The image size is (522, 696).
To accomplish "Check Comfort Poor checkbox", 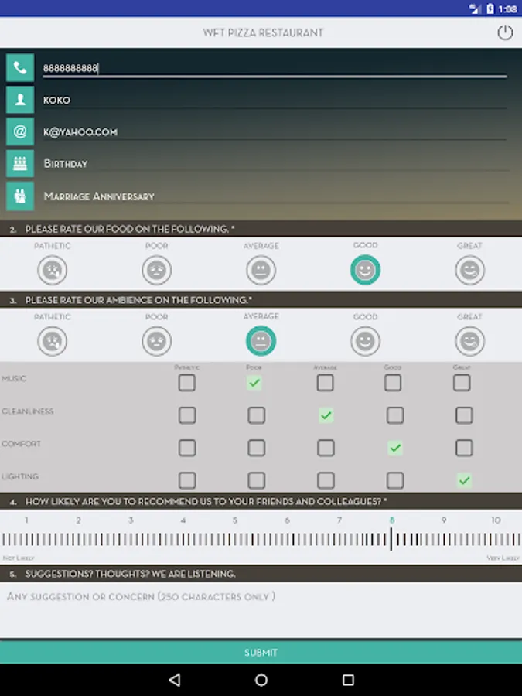I will (x=257, y=448).
